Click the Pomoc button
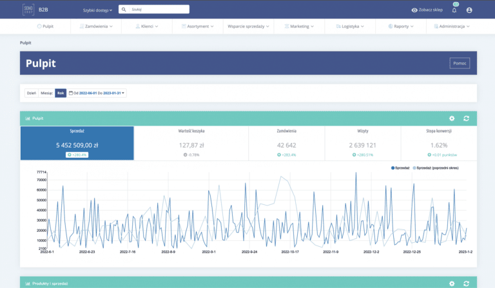The image size is (495, 288). (x=460, y=63)
